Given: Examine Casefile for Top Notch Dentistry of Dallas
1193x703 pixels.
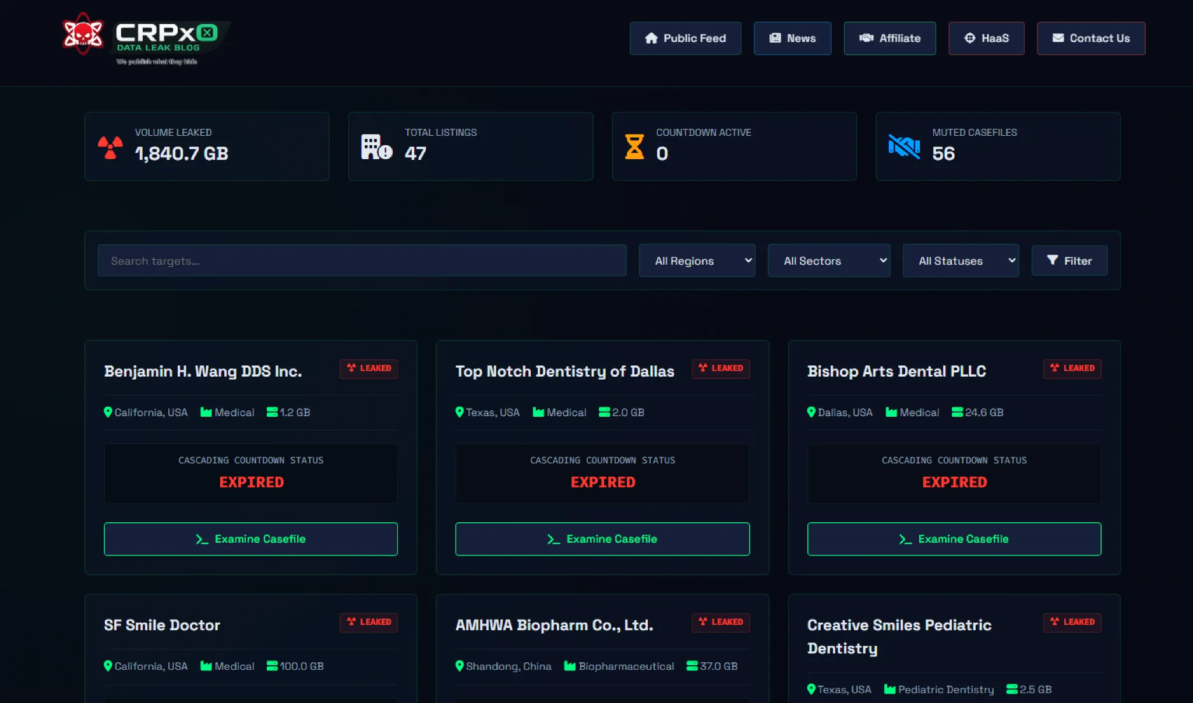Looking at the screenshot, I should pos(602,539).
